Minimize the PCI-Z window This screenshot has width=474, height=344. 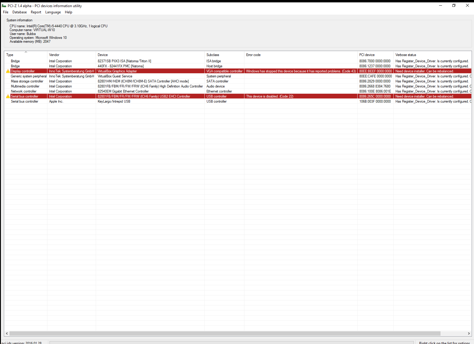pyautogui.click(x=441, y=5)
